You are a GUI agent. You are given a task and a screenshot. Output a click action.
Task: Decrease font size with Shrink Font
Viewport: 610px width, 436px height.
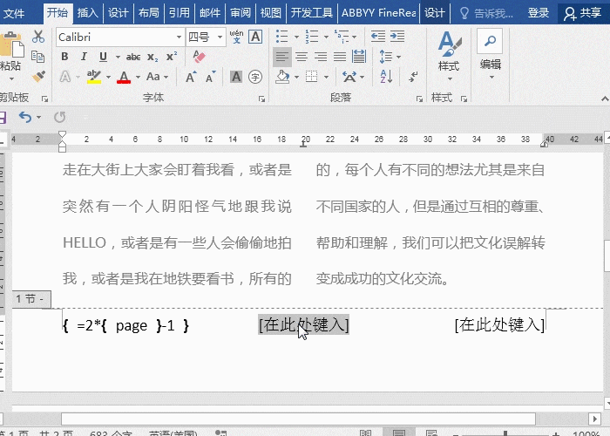[x=211, y=77]
